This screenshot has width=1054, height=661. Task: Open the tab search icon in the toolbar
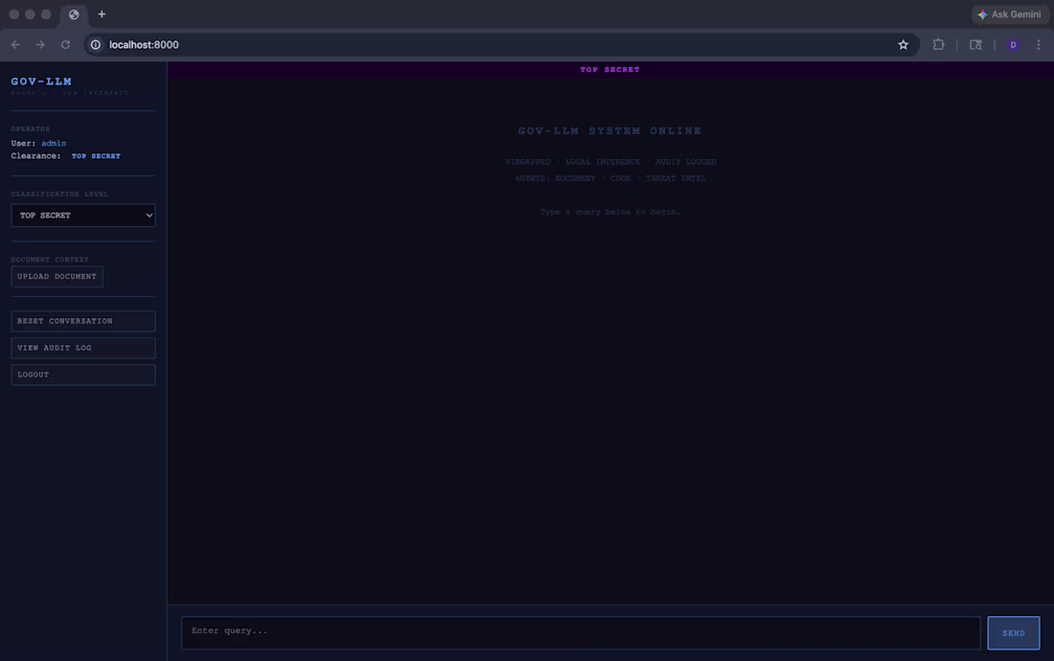pyautogui.click(x=975, y=44)
